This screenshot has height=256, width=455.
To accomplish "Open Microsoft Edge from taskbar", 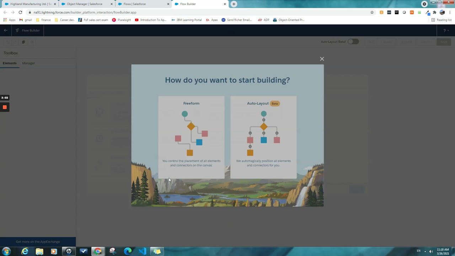I will [x=128, y=251].
